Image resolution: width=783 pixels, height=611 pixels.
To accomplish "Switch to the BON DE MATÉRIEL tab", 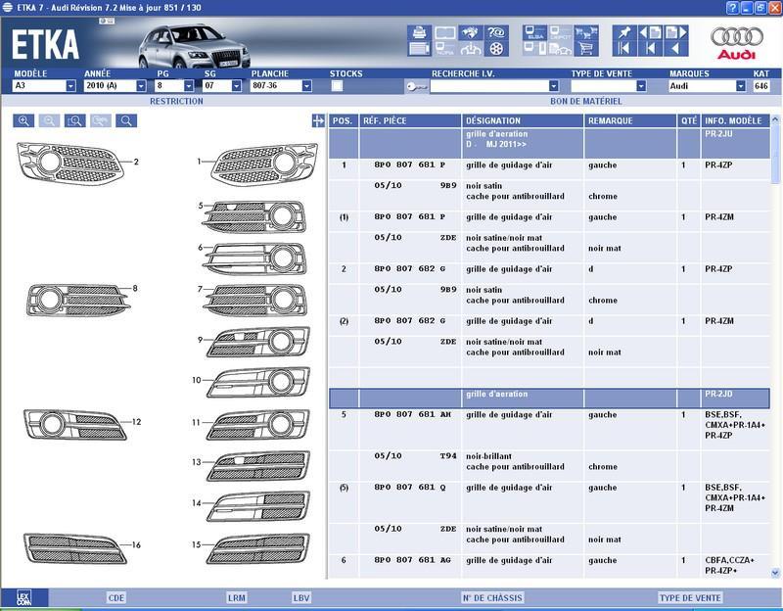I will pos(586,101).
